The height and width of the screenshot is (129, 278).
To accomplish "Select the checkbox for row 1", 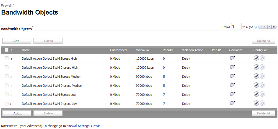I will 7,58.
